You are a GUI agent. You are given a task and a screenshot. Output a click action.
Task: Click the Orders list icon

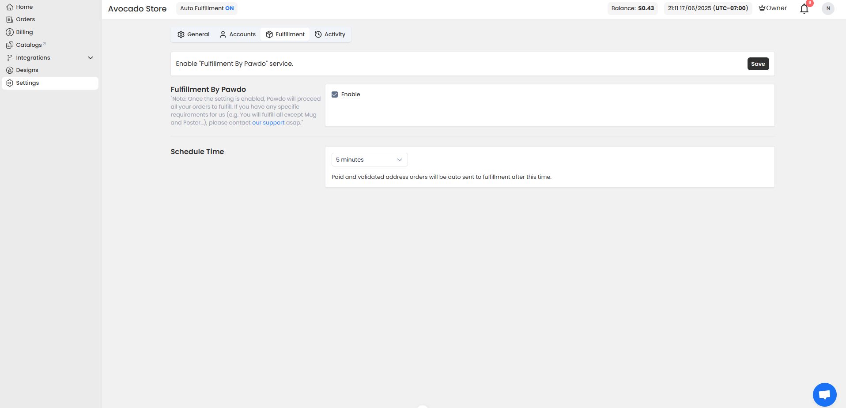click(x=10, y=19)
